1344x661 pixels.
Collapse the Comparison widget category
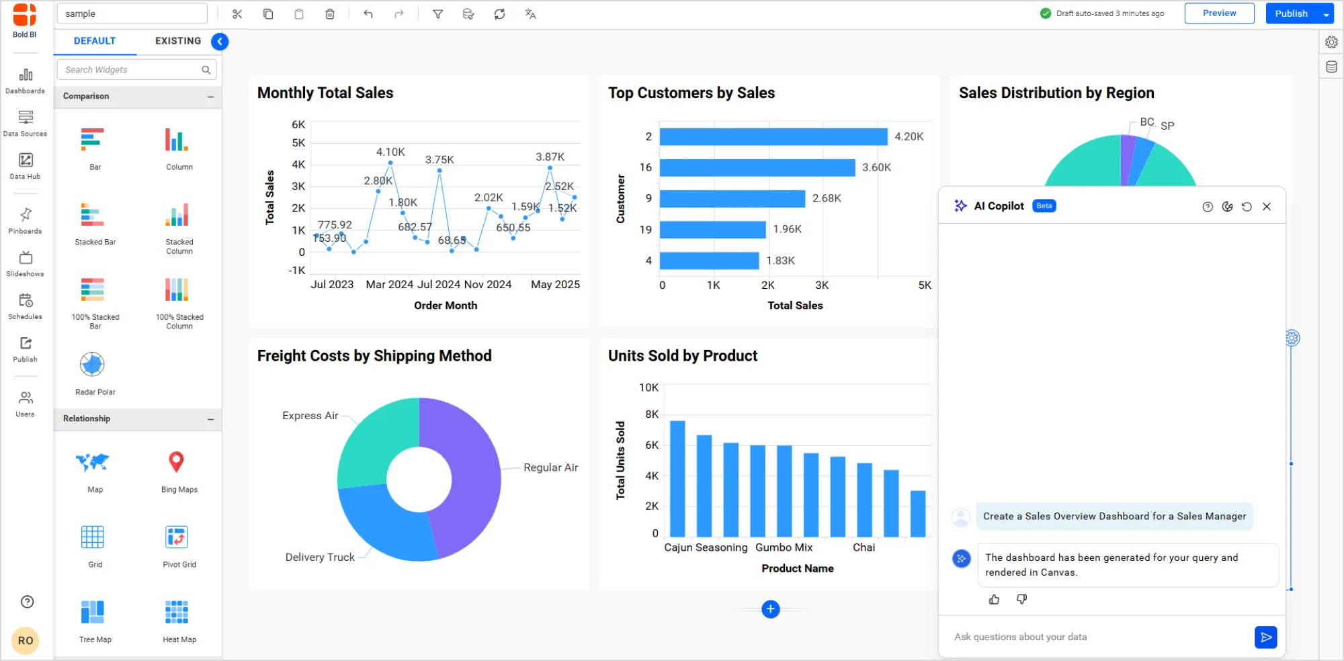pyautogui.click(x=212, y=96)
